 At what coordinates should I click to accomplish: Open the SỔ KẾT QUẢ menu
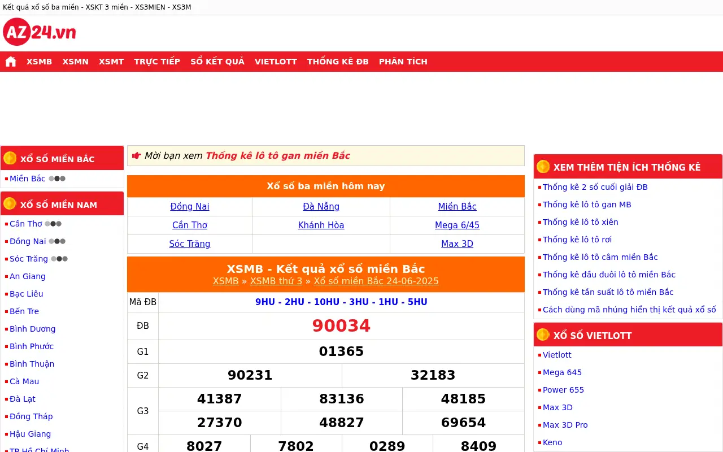tap(217, 62)
